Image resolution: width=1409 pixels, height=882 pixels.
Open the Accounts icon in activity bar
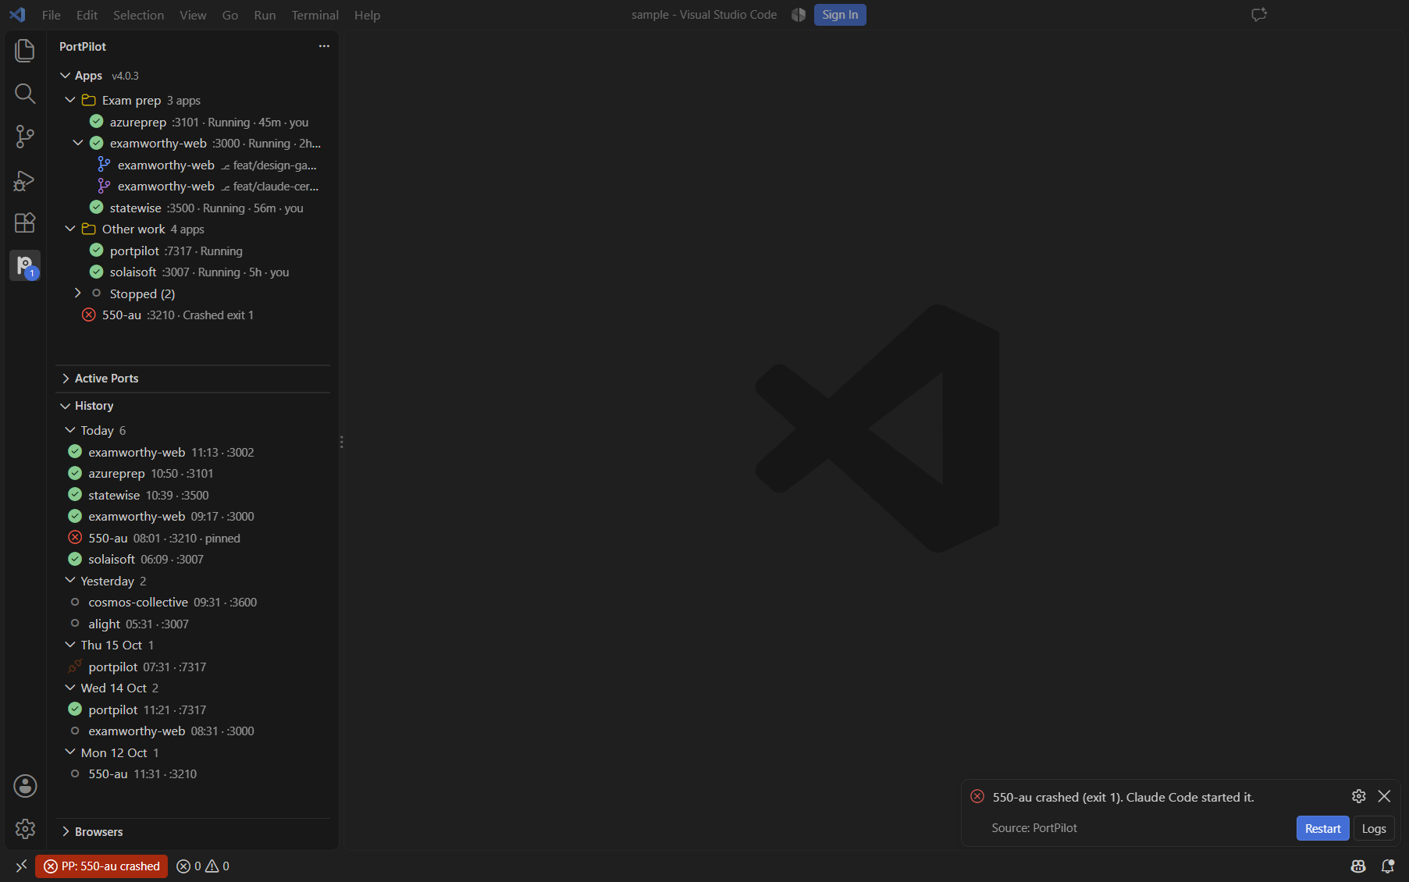coord(25,786)
